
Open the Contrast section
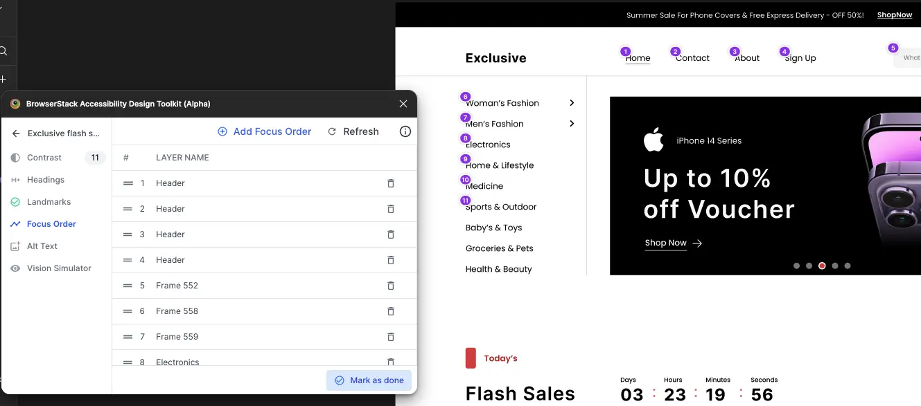44,158
